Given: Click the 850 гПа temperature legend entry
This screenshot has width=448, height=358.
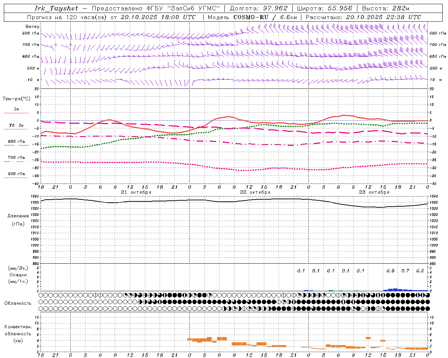Looking at the screenshot, I should 16,142.
